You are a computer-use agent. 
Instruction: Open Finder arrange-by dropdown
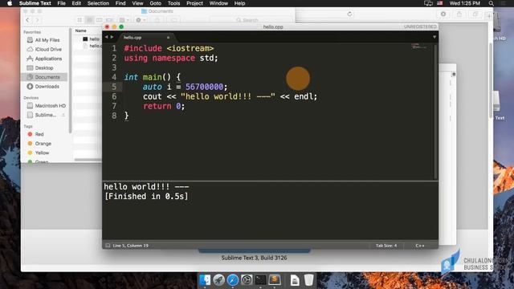tap(124, 20)
